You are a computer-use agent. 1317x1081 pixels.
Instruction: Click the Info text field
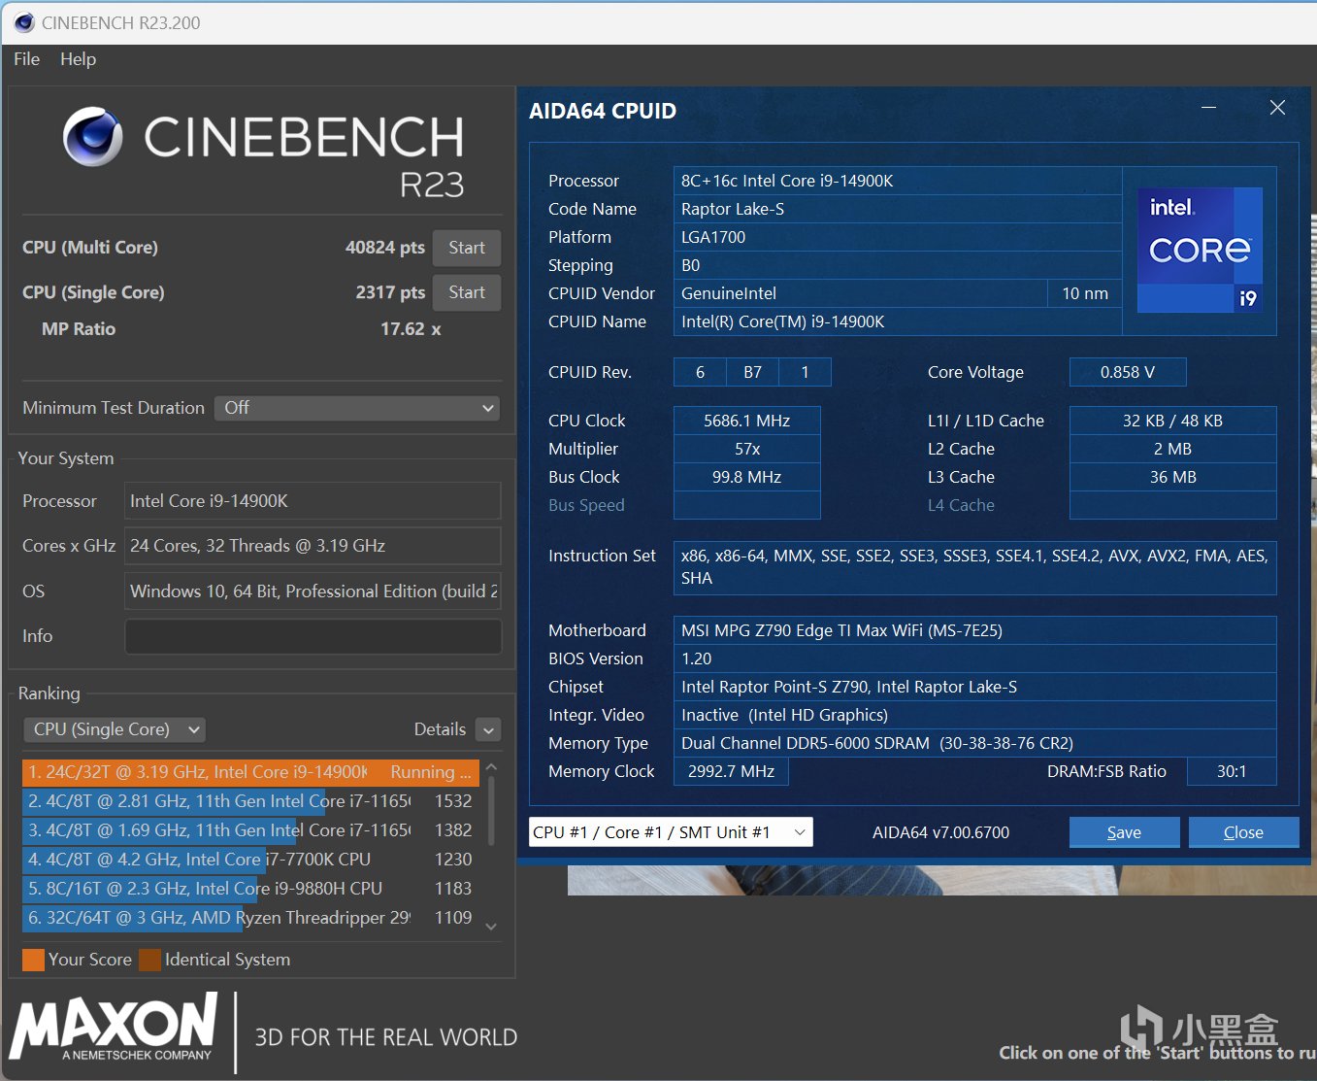click(313, 636)
